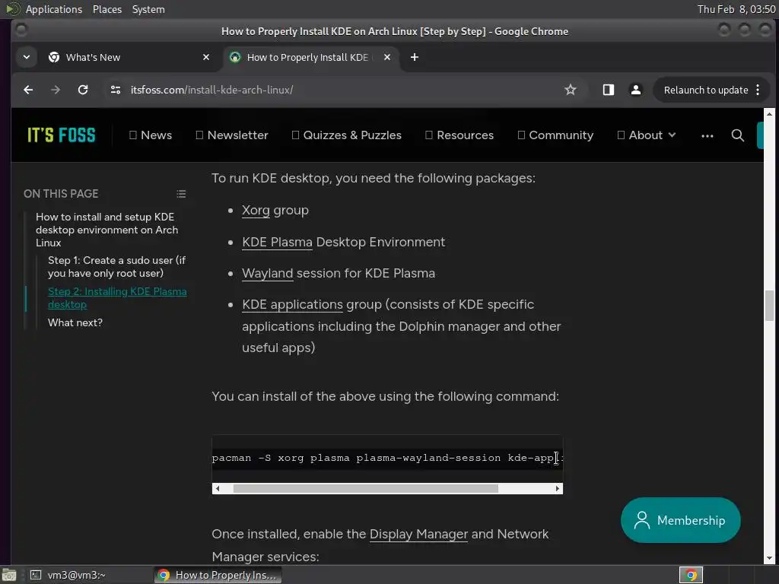Viewport: 779px width, 584px height.
Task: Click the forward navigation arrow
Action: click(56, 90)
